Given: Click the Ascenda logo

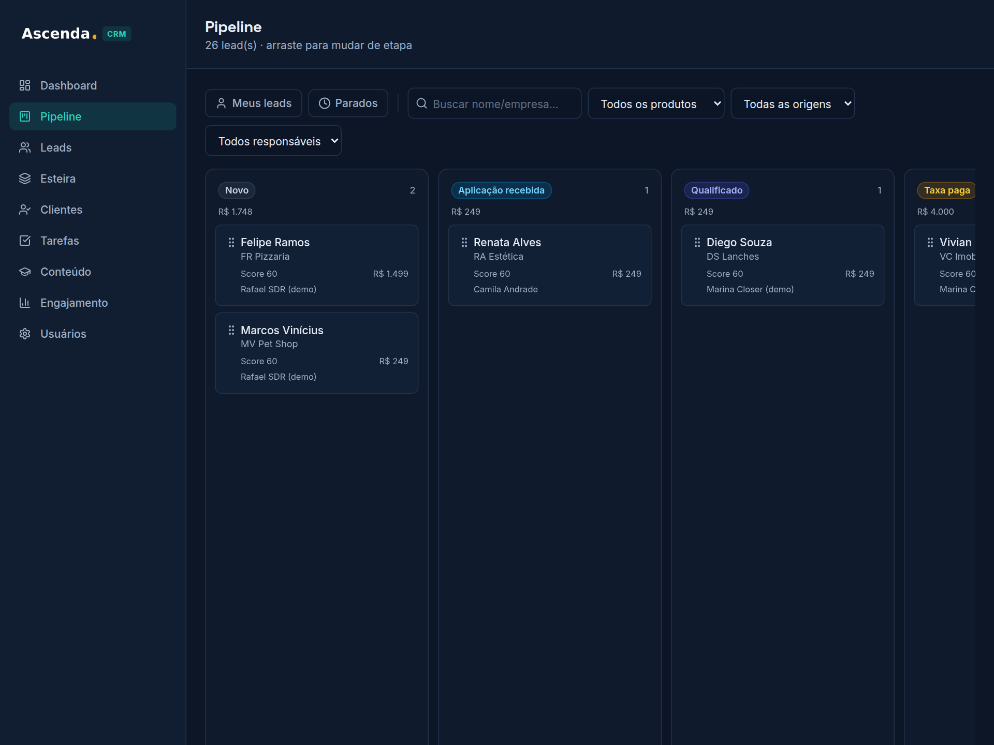Looking at the screenshot, I should coord(59,34).
